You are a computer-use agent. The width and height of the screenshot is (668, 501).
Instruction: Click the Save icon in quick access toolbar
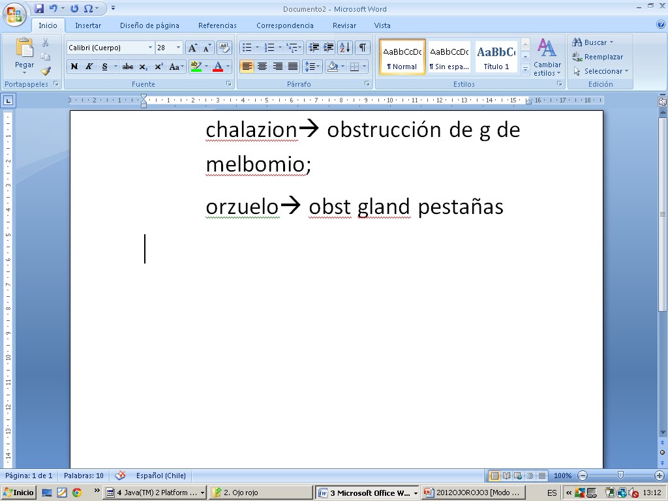(x=39, y=8)
